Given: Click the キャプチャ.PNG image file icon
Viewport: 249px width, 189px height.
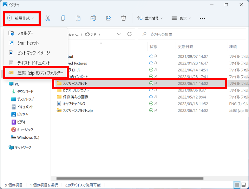Looking at the screenshot, I should pos(59,103).
